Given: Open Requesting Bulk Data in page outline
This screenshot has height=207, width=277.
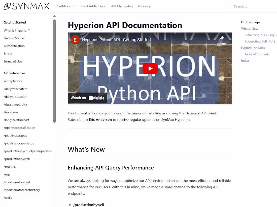Looking at the screenshot, I should [x=260, y=41].
